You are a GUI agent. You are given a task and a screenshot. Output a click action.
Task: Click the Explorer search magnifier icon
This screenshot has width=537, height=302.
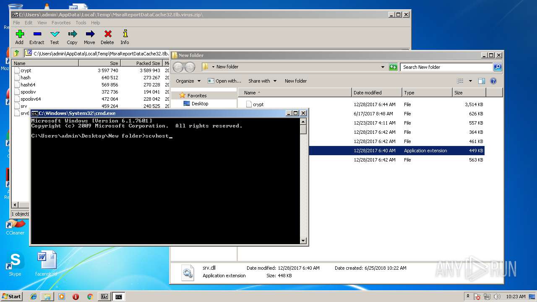tap(497, 67)
